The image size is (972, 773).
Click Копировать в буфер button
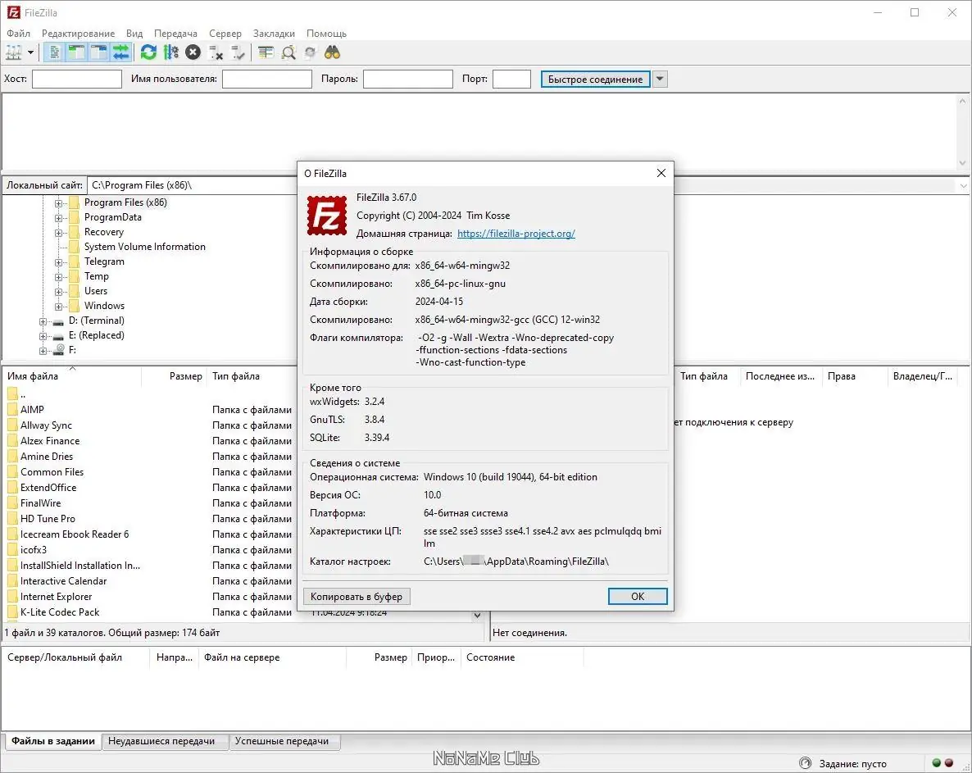[357, 596]
